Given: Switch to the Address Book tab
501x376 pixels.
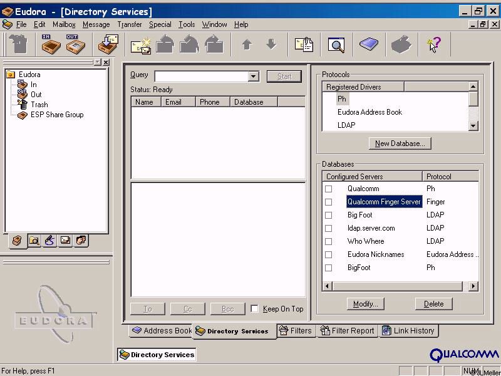Looking at the screenshot, I should [x=162, y=331].
